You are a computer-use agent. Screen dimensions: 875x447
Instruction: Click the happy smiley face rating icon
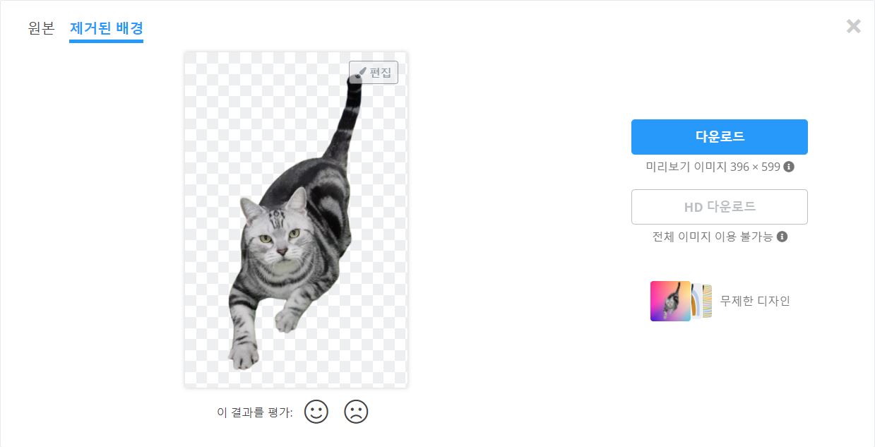point(316,412)
